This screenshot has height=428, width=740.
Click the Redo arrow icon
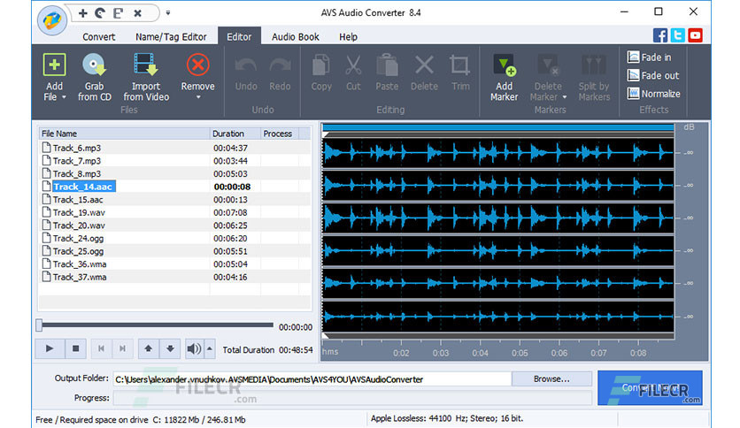280,65
